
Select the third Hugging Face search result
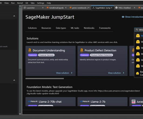pos(139,48)
